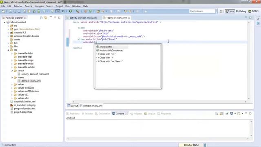Click the Debug bug toolbar icon

tap(63, 11)
